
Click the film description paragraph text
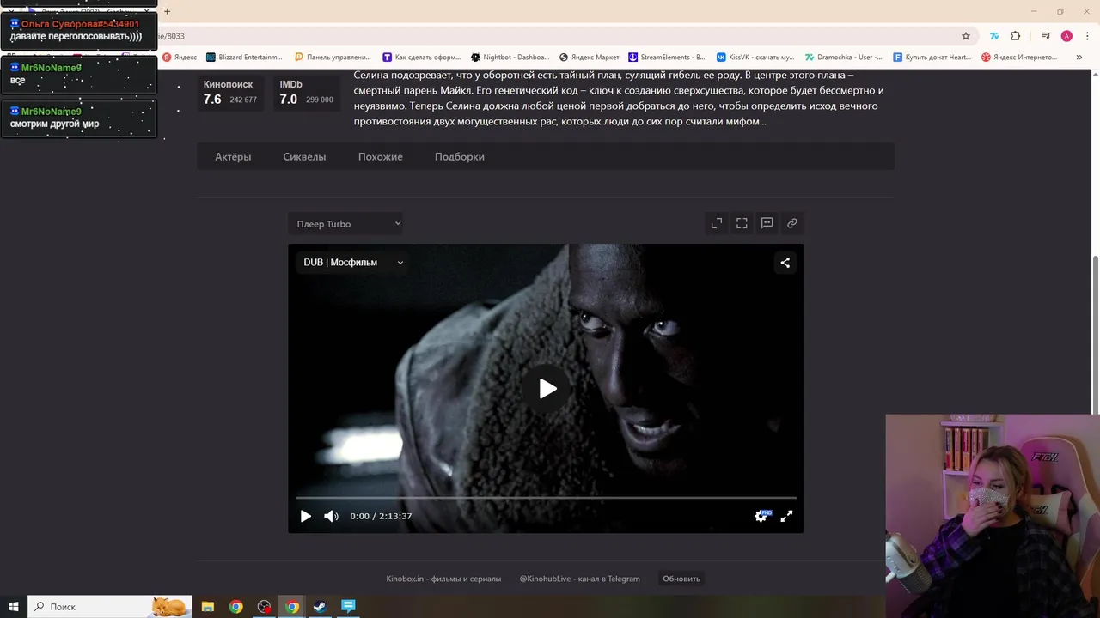pyautogui.click(x=619, y=98)
